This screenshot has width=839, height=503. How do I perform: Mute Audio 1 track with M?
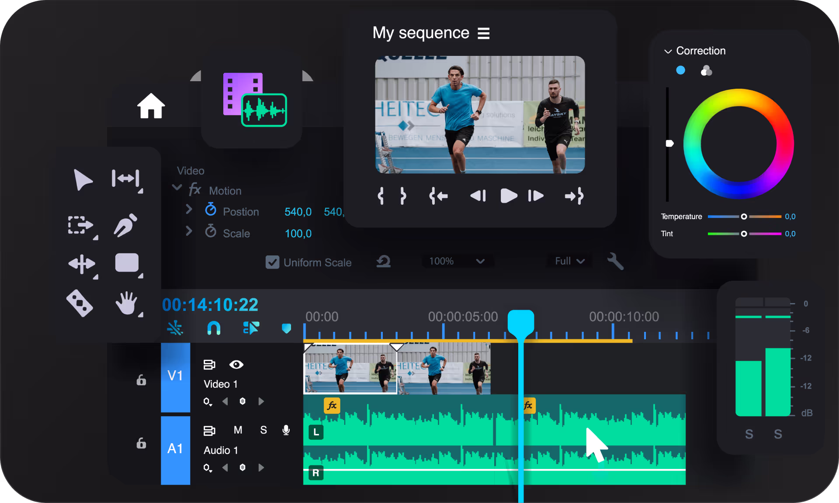[238, 430]
